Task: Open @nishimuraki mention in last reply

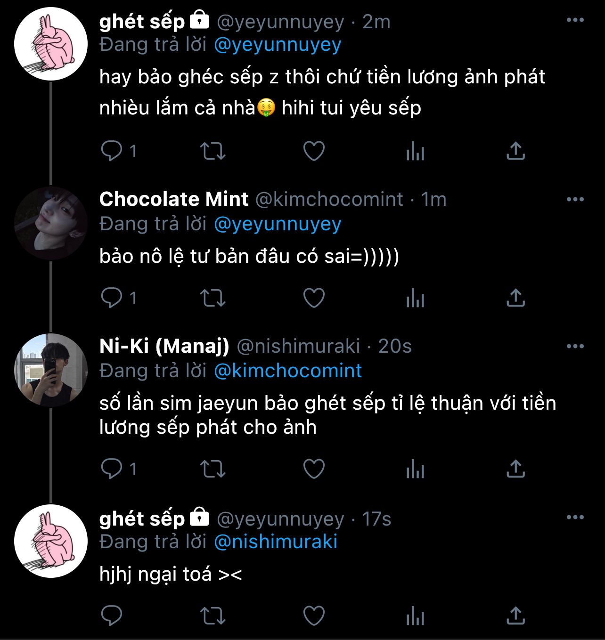Action: (x=276, y=542)
